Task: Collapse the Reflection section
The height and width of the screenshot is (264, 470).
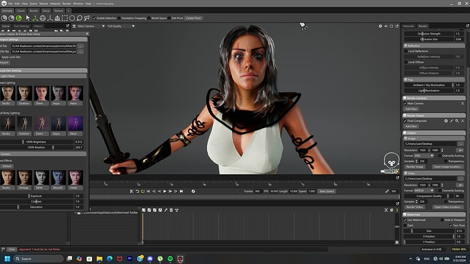Action: (x=405, y=46)
